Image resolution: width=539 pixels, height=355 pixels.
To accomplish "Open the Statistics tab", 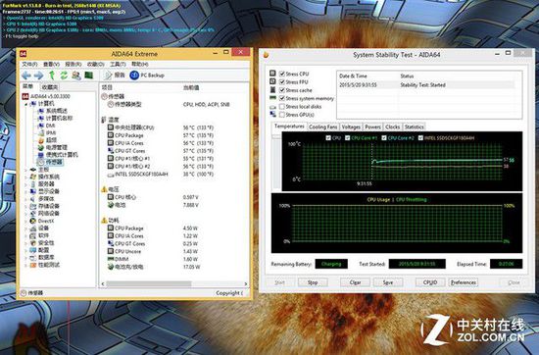I will (415, 127).
